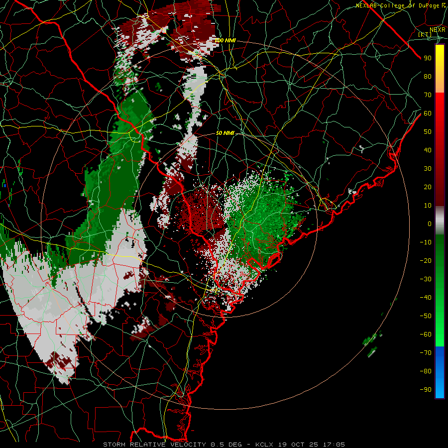Click the -80 scale label
448x448 pixels.
point(426,371)
